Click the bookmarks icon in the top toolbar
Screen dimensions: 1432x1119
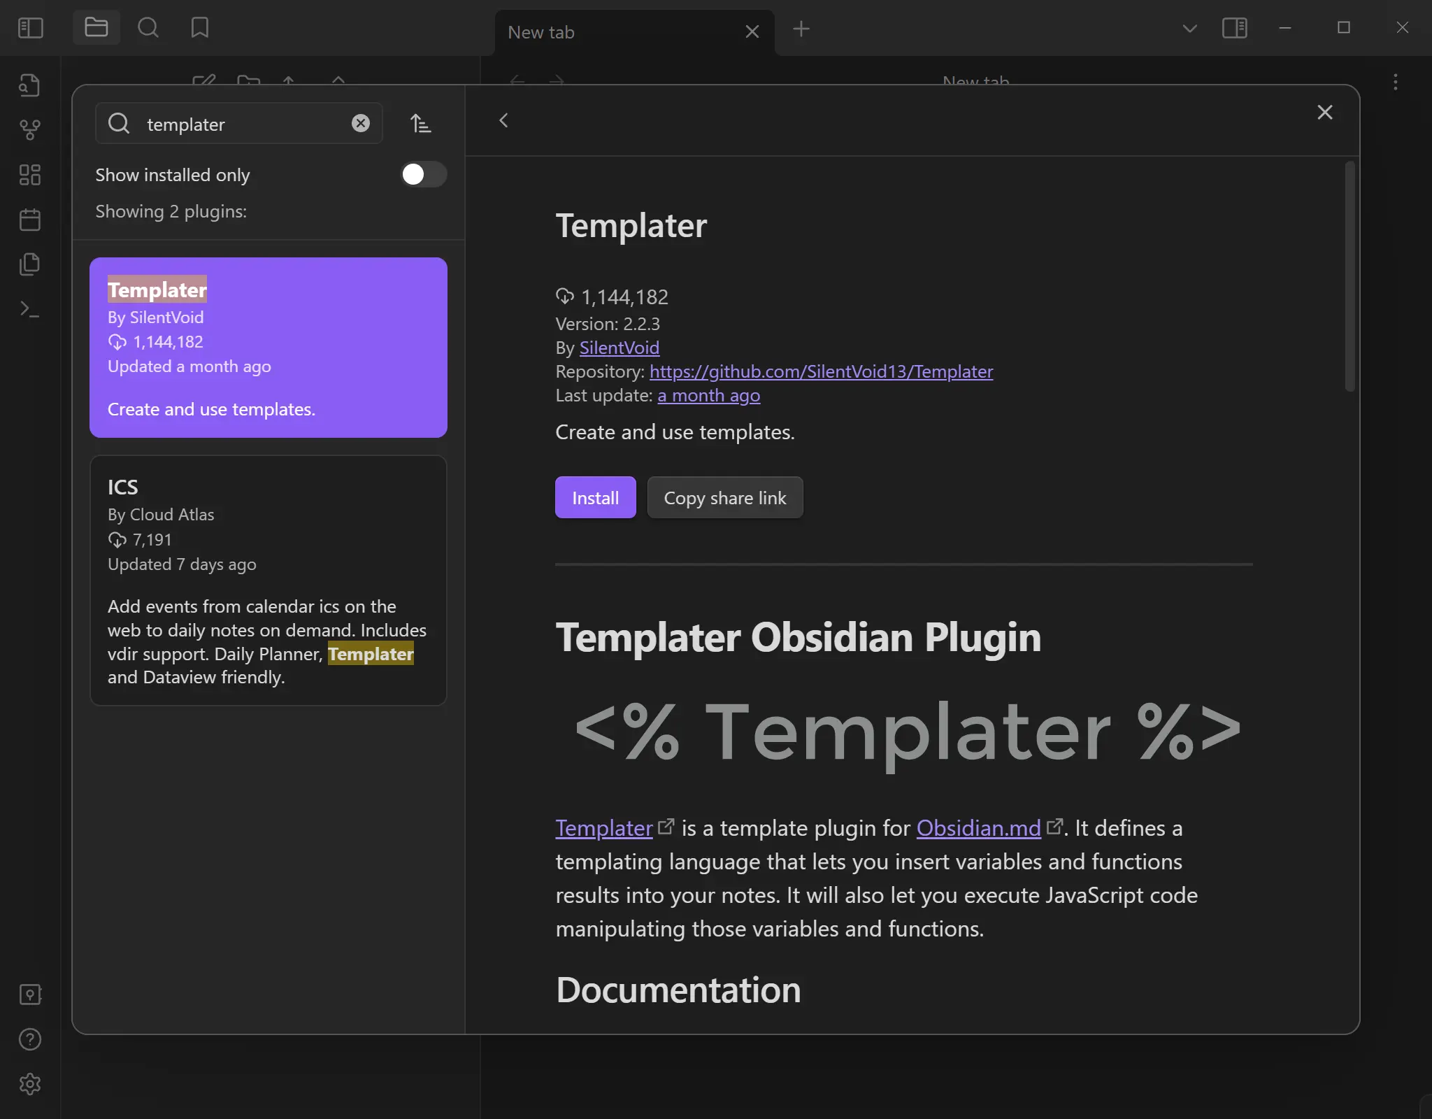click(199, 28)
